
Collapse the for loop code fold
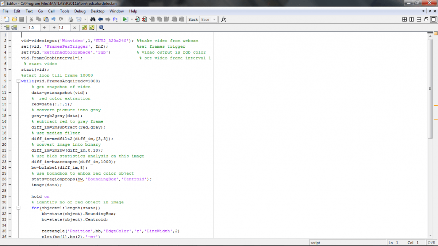point(18,208)
